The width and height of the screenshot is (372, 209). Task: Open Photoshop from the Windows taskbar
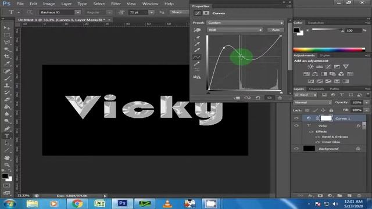(123, 204)
